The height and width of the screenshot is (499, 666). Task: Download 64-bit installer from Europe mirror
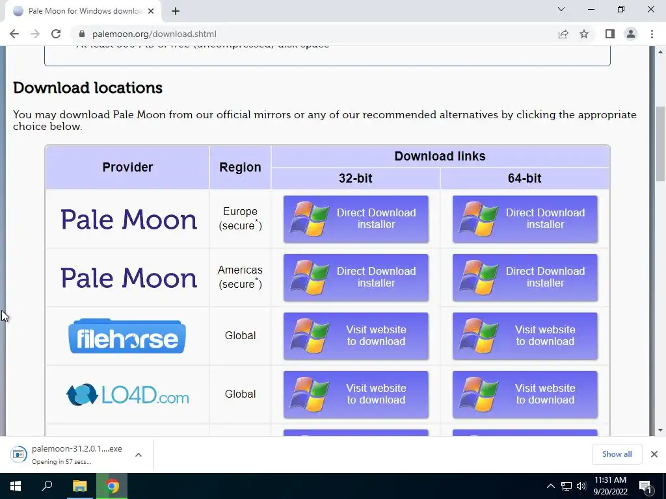525,219
